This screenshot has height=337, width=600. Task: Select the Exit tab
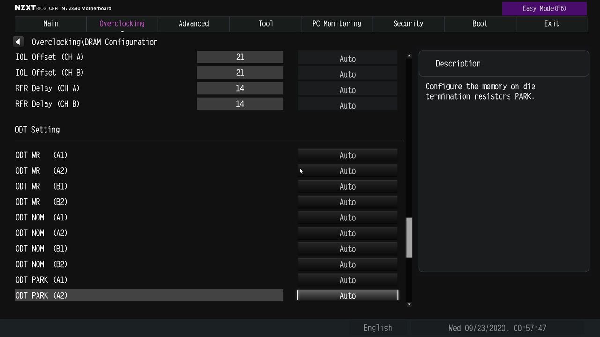click(x=551, y=24)
